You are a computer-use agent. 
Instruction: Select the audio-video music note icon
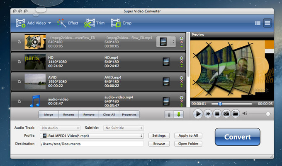(x=35, y=101)
